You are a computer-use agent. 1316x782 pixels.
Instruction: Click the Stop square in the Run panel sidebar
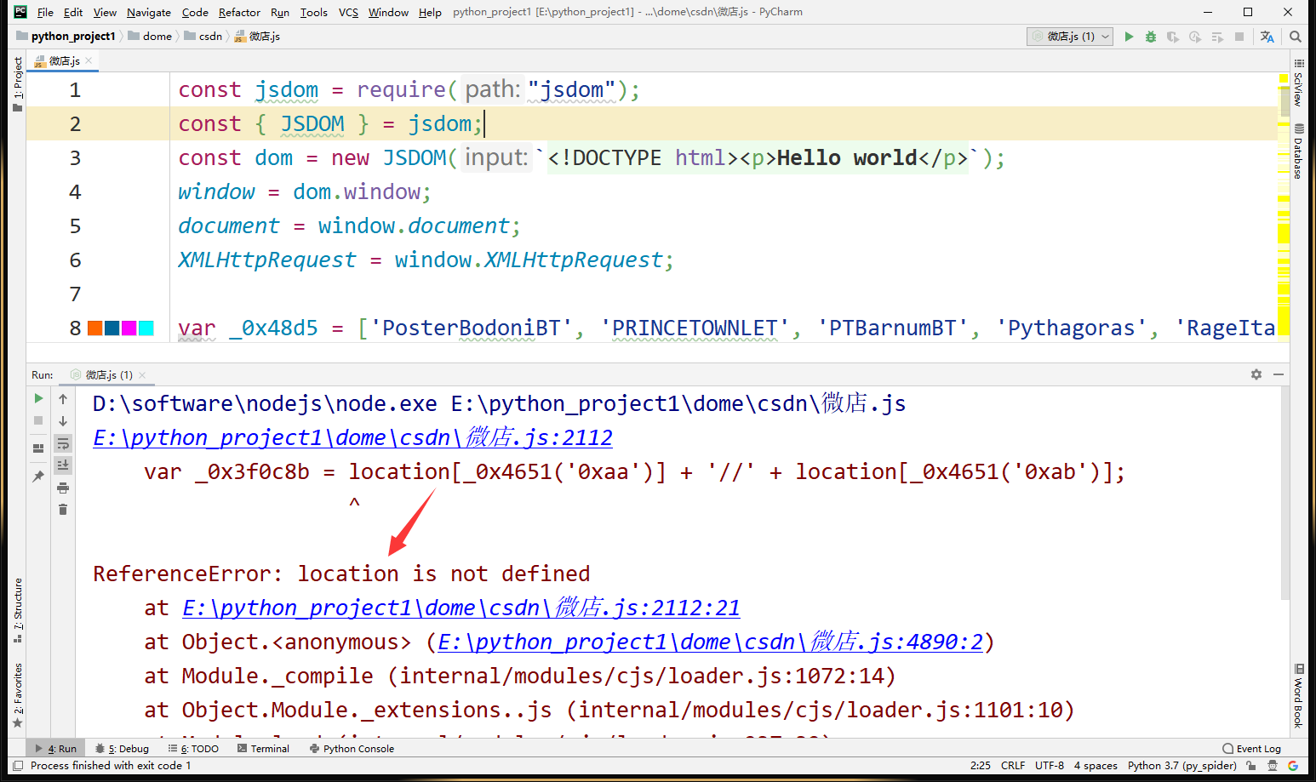[x=38, y=420]
